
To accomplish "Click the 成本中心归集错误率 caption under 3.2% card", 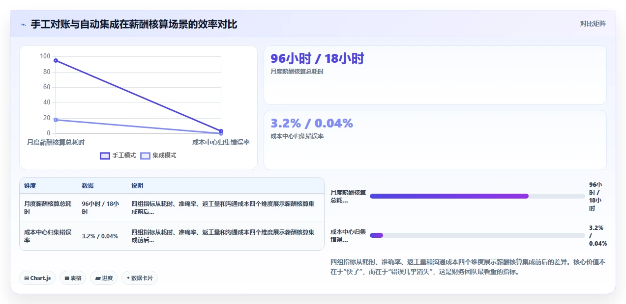I will coord(297,136).
